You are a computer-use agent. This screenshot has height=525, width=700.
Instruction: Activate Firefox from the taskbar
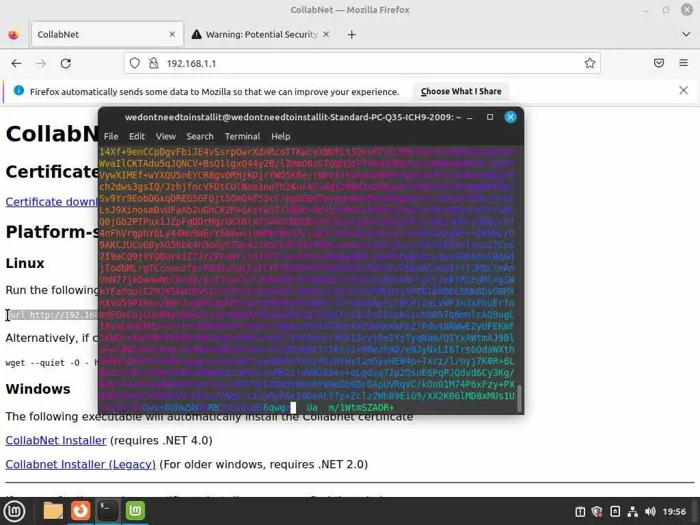(x=81, y=511)
